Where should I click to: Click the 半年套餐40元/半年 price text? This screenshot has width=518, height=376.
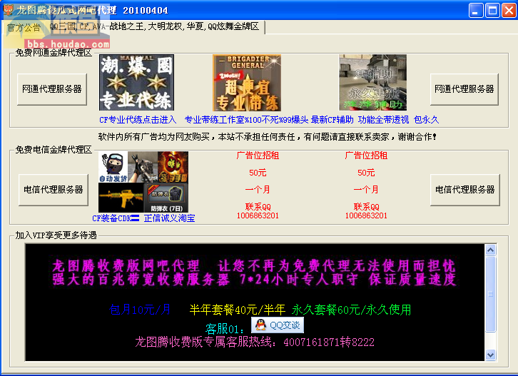click(x=237, y=310)
